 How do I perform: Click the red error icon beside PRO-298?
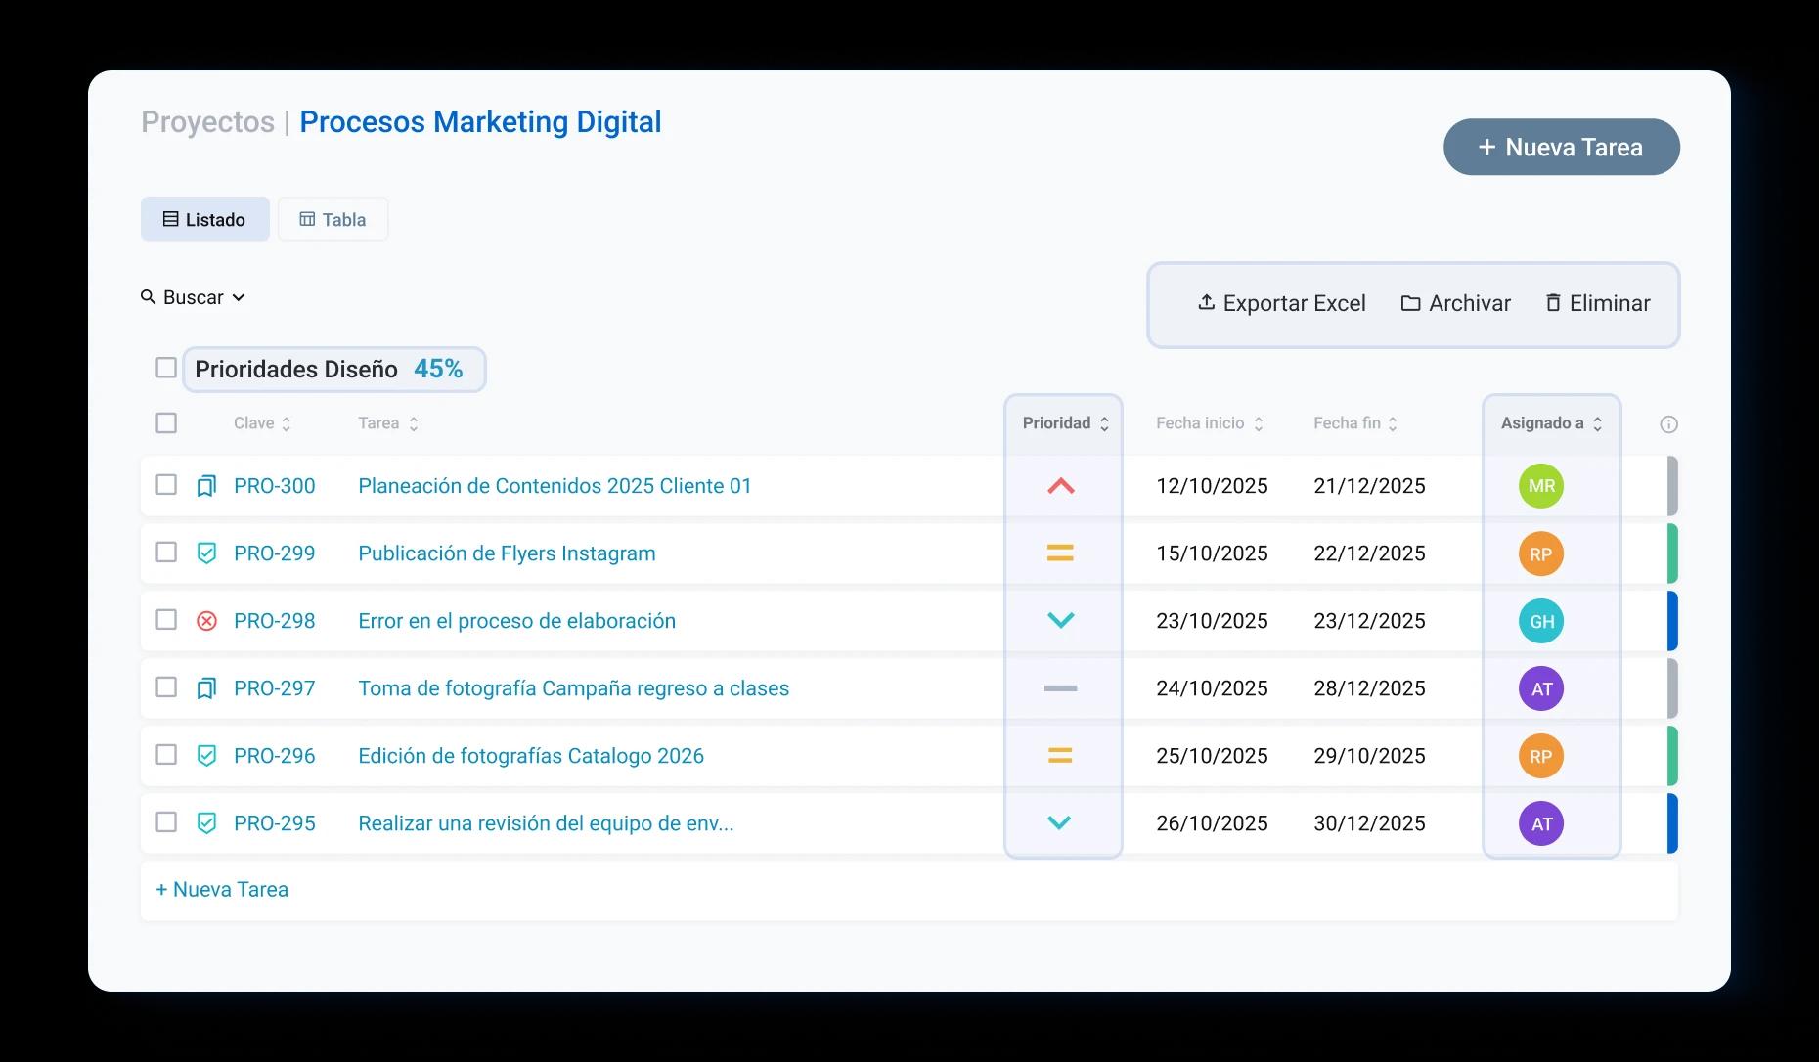(206, 621)
